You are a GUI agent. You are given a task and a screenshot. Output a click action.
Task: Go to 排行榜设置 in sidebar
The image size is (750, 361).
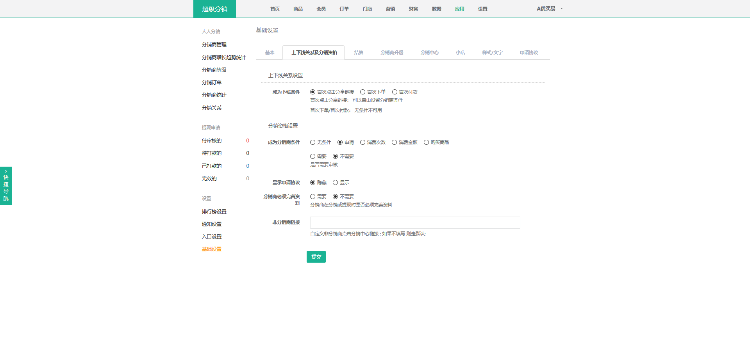coord(214,212)
